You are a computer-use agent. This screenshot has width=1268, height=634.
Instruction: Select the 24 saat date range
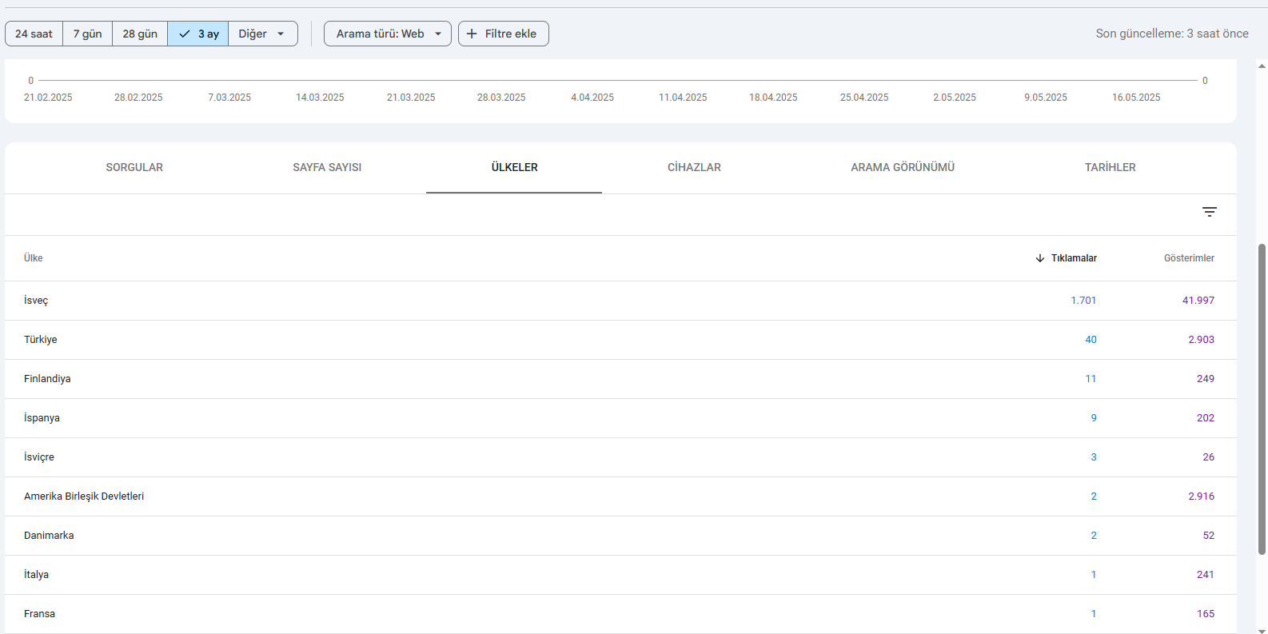(34, 34)
